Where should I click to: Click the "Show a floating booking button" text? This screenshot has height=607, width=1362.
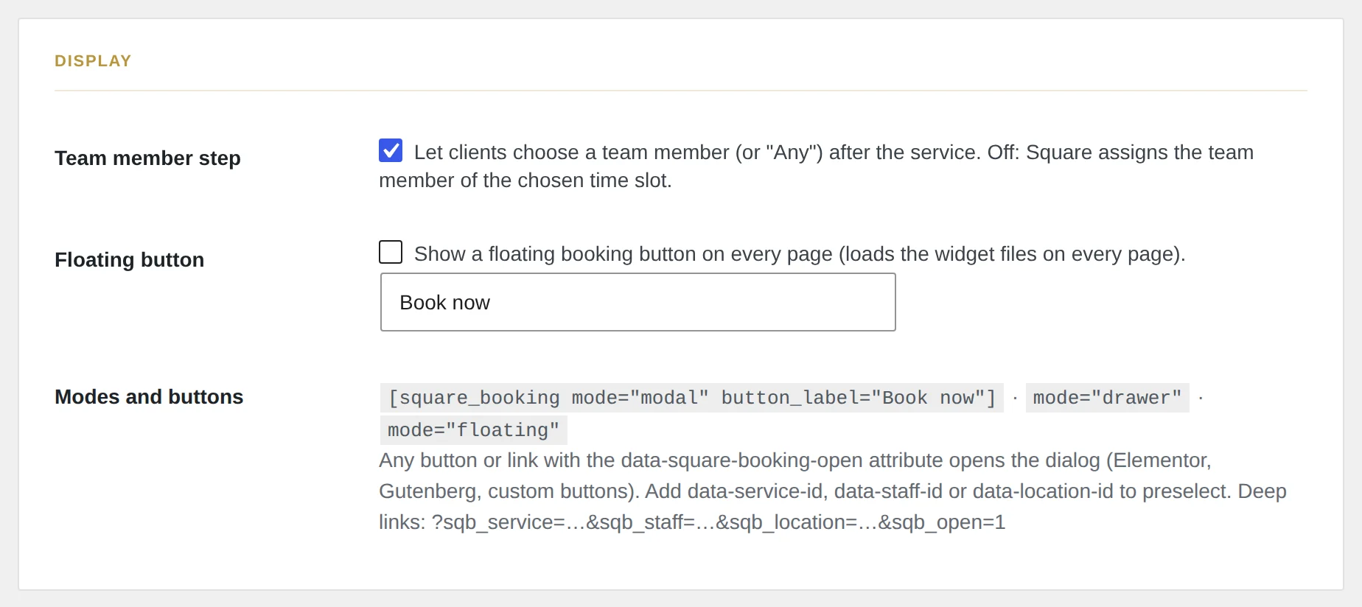point(800,254)
